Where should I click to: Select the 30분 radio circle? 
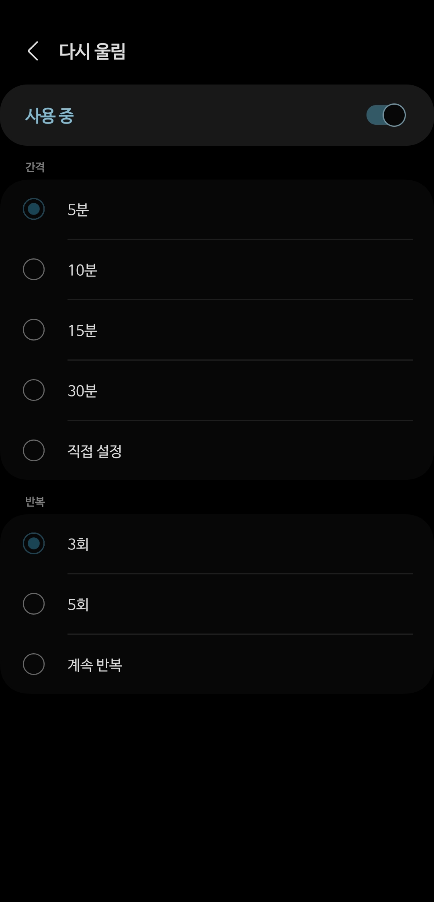click(x=34, y=390)
